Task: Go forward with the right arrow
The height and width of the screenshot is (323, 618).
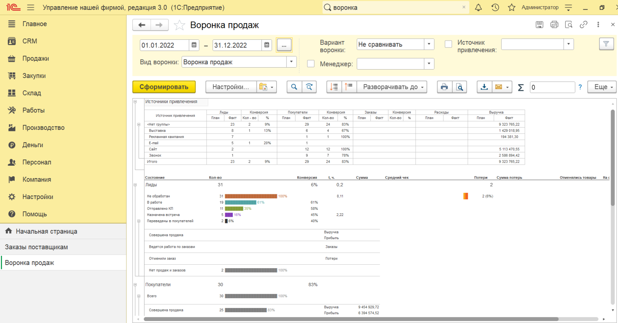Action: (x=159, y=25)
